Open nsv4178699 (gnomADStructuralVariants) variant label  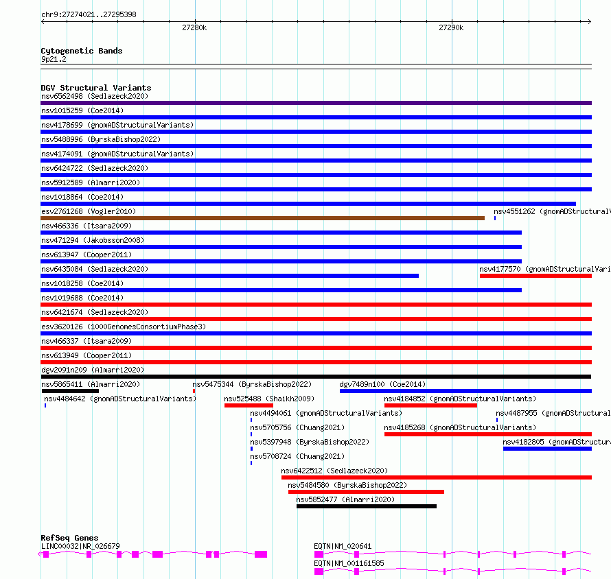(x=117, y=125)
